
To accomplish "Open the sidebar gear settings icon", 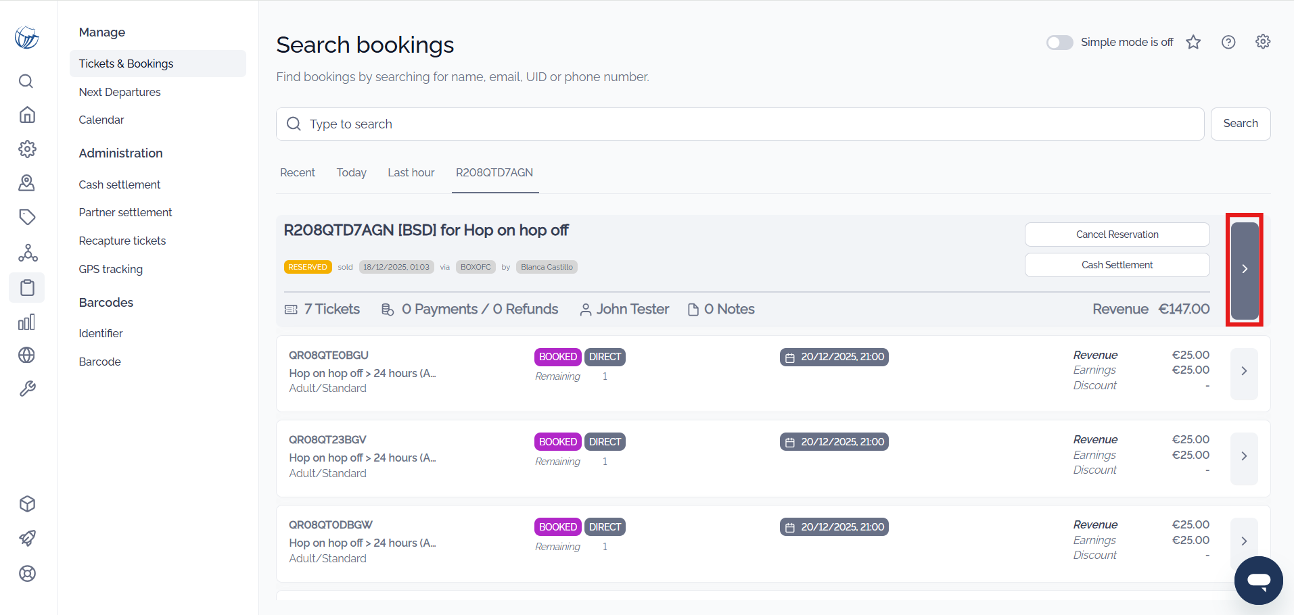I will 27,149.
